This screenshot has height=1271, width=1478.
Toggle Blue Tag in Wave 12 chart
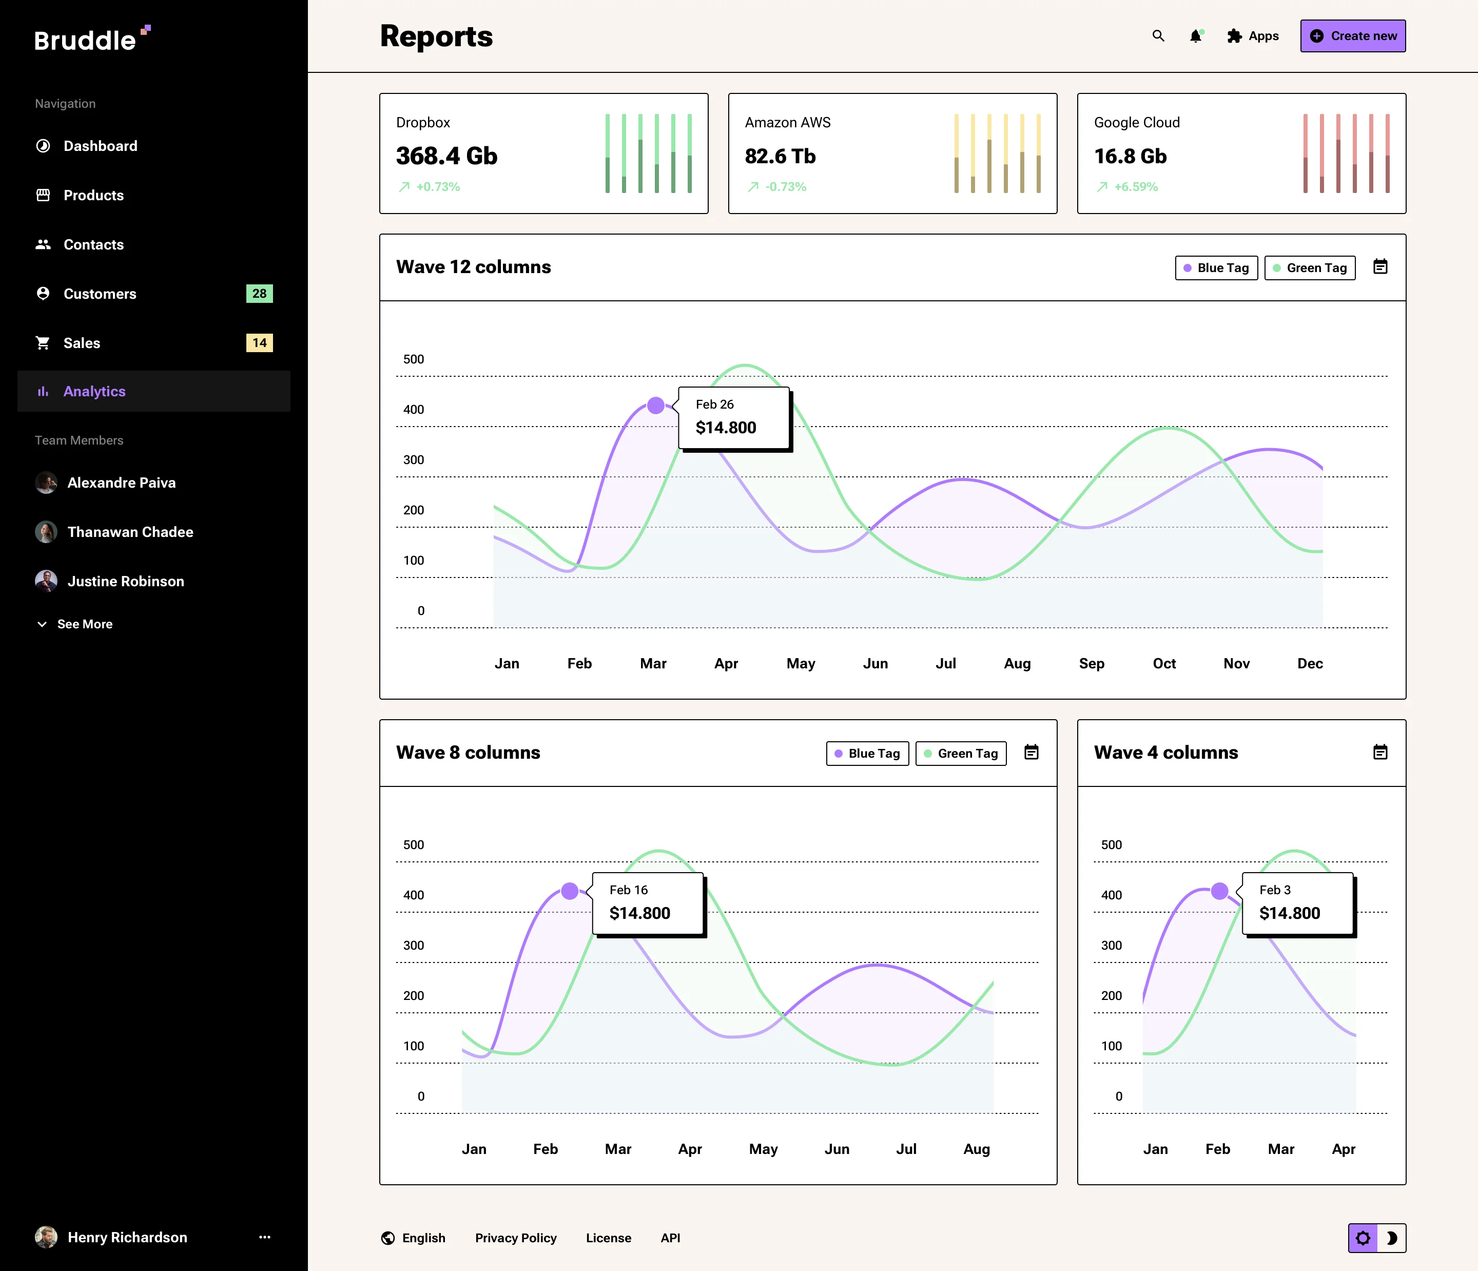[x=1216, y=267]
